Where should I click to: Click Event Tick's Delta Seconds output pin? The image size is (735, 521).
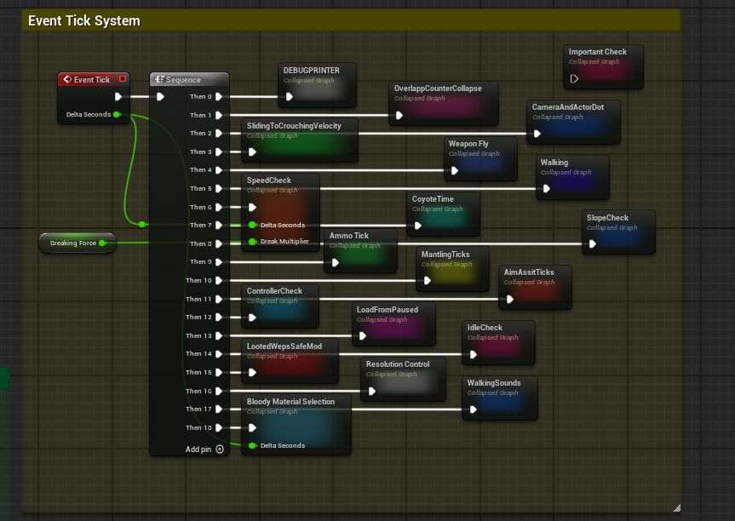tap(117, 114)
